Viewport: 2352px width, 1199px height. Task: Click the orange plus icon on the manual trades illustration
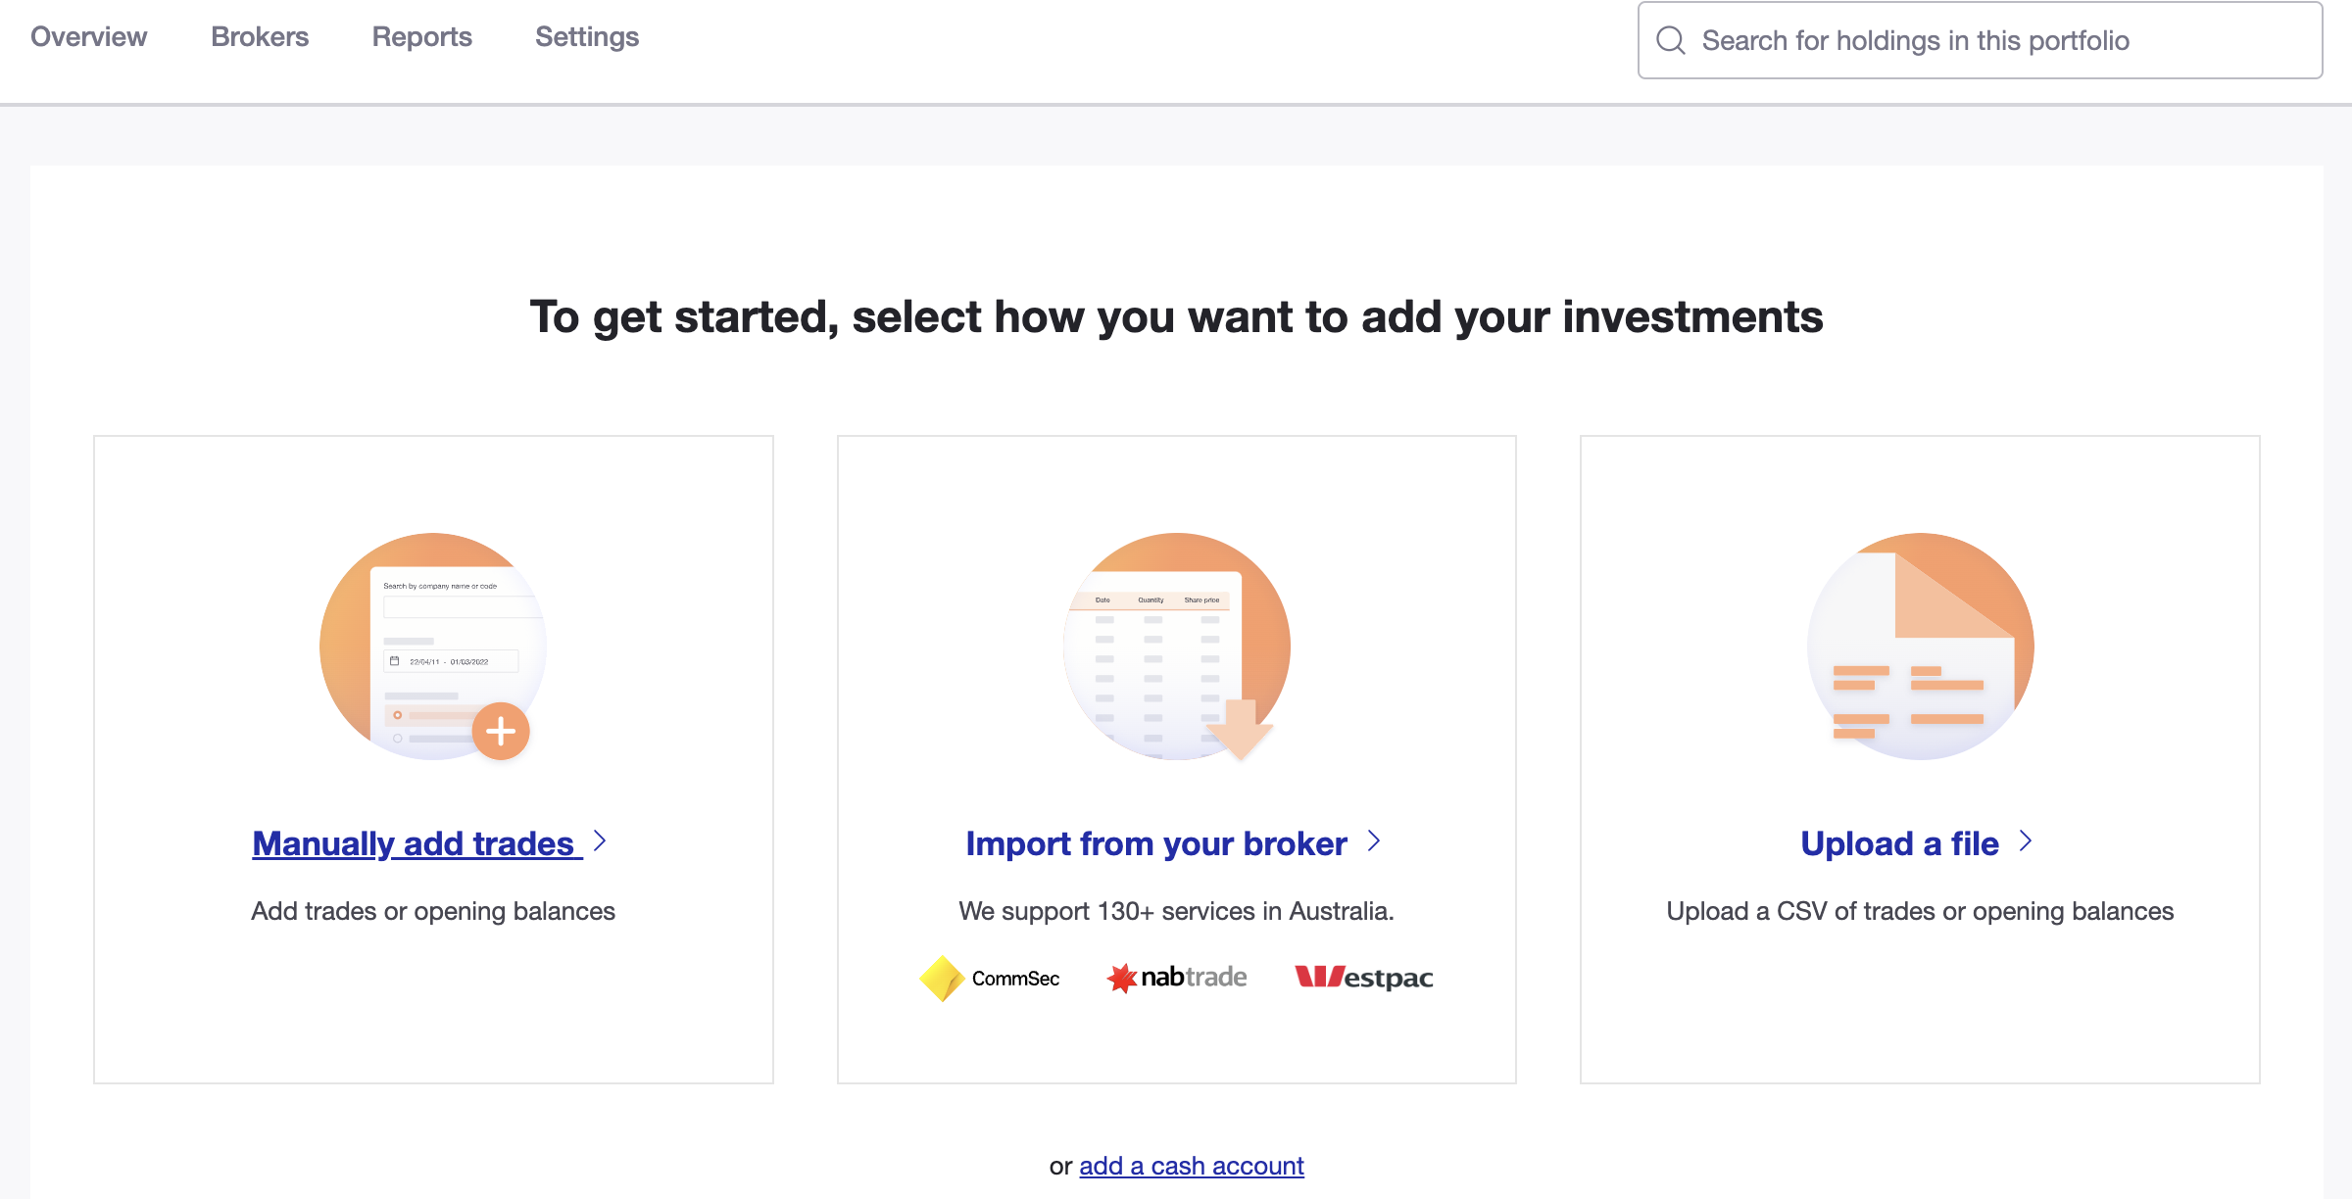click(x=501, y=730)
